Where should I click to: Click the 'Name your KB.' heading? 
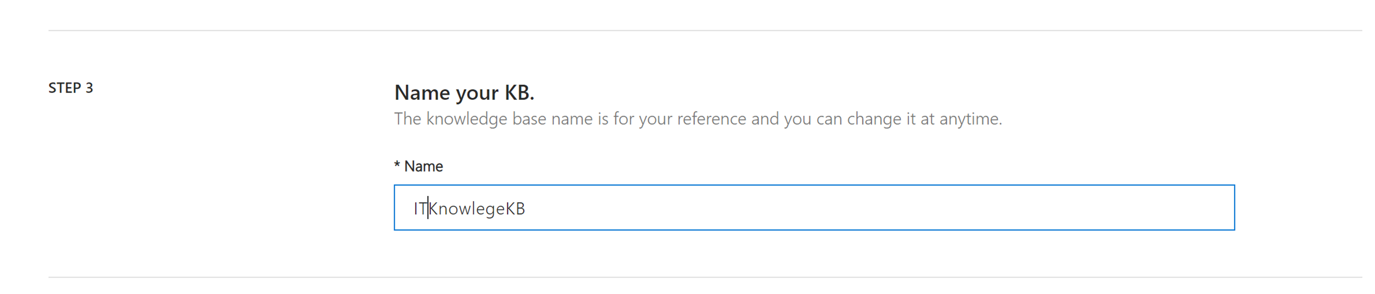[464, 93]
